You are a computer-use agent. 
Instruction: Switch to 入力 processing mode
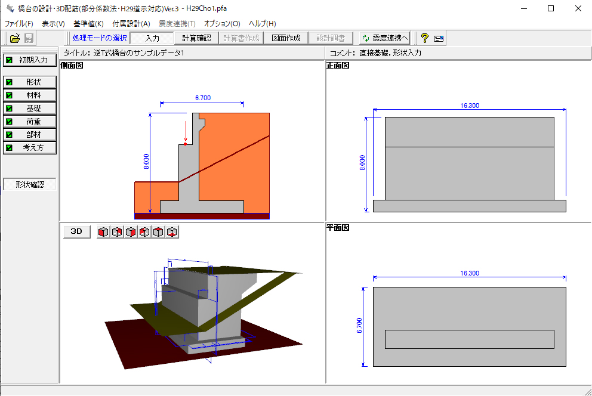(152, 38)
